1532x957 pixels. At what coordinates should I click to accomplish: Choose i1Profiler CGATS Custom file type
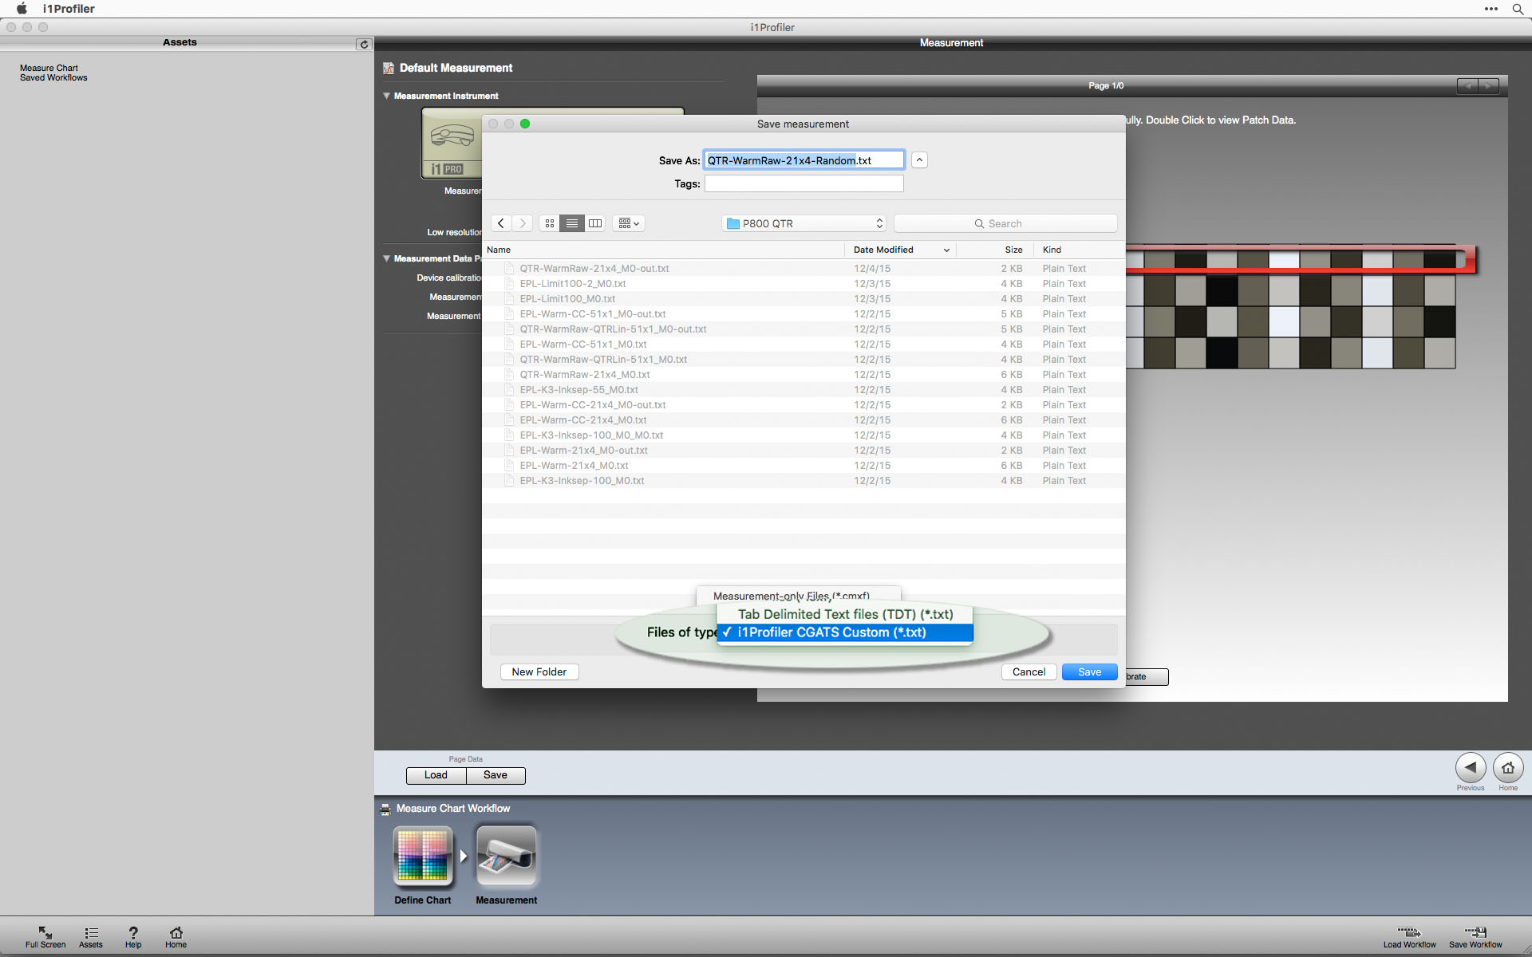point(845,632)
